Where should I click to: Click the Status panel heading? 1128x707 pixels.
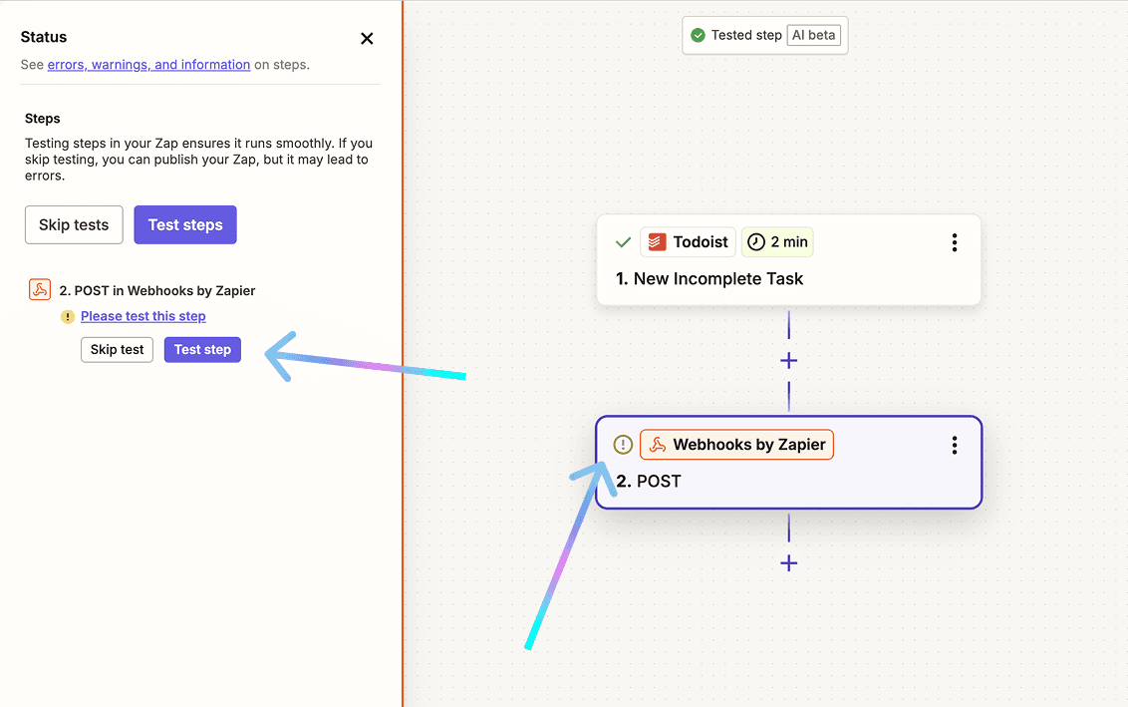pos(44,38)
